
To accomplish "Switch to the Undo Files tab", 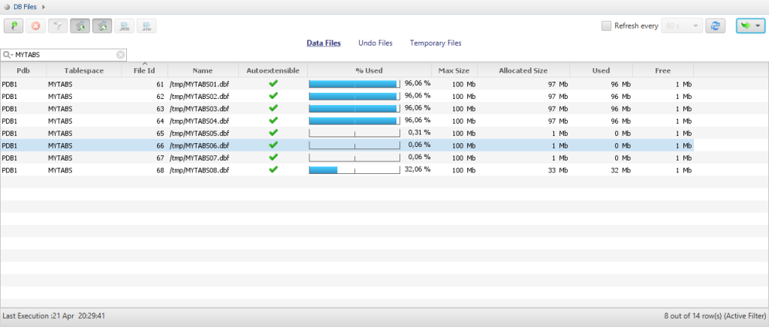I will 375,43.
